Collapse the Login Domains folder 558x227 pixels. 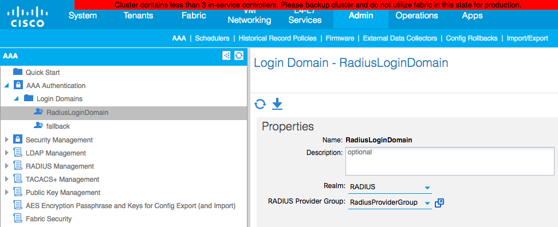(x=17, y=99)
